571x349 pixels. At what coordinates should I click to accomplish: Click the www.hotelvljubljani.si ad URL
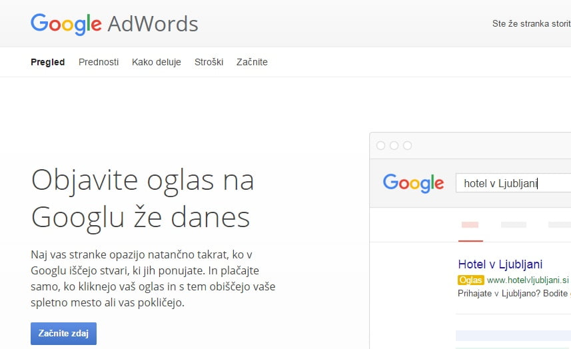click(528, 280)
